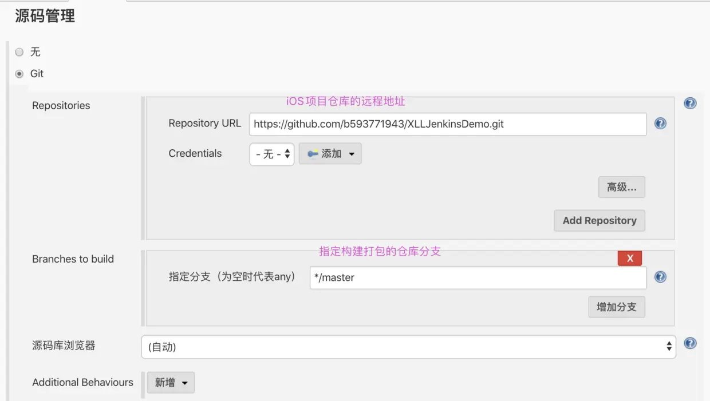
Task: Open the 源码库浏览器 (自动) dropdown
Action: [x=408, y=347]
